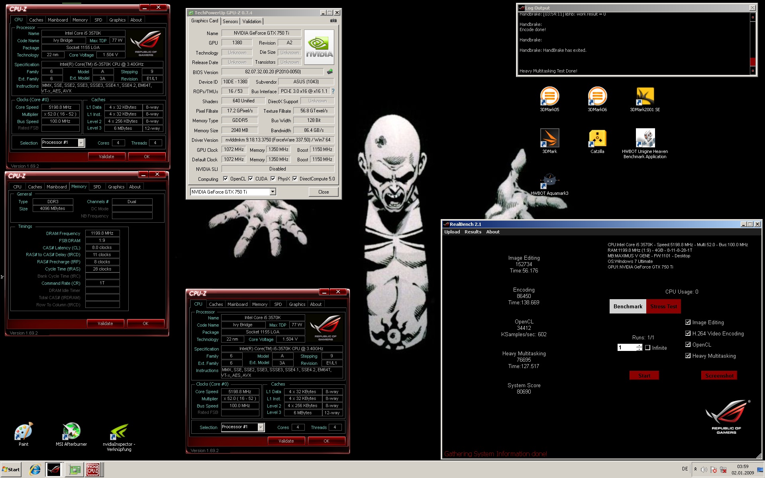The width and height of the screenshot is (765, 478).
Task: Toggle the PhysX checkbox in GPU-Z
Action: click(x=273, y=179)
